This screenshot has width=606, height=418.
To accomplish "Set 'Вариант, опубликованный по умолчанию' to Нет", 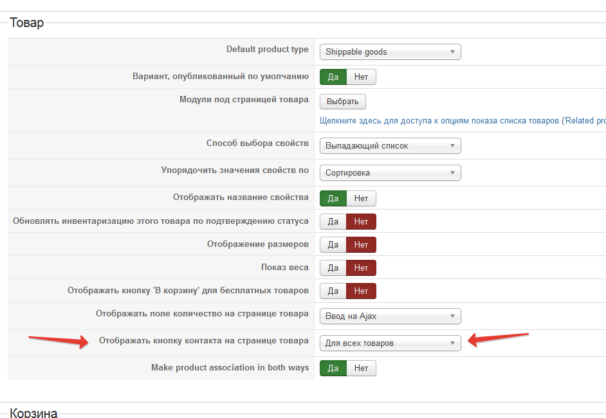I will point(361,77).
